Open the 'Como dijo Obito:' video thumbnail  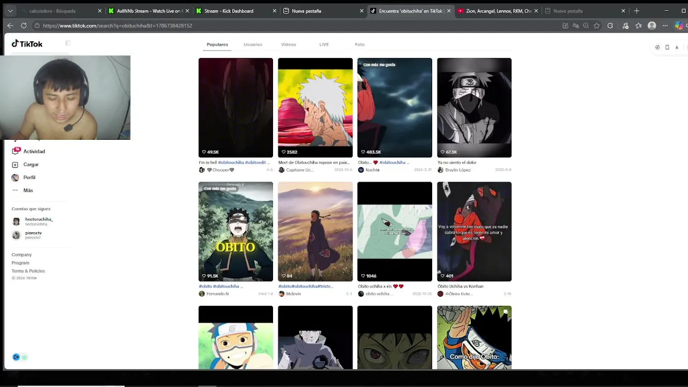(474, 338)
